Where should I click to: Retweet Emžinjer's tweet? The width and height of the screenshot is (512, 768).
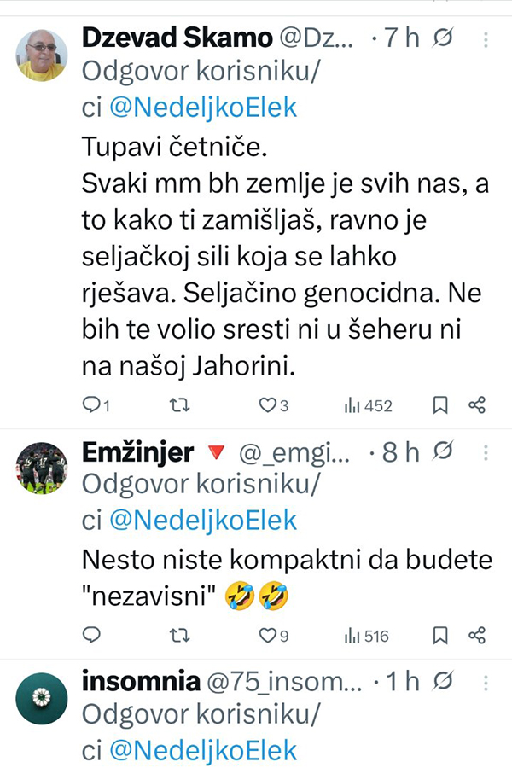(180, 635)
